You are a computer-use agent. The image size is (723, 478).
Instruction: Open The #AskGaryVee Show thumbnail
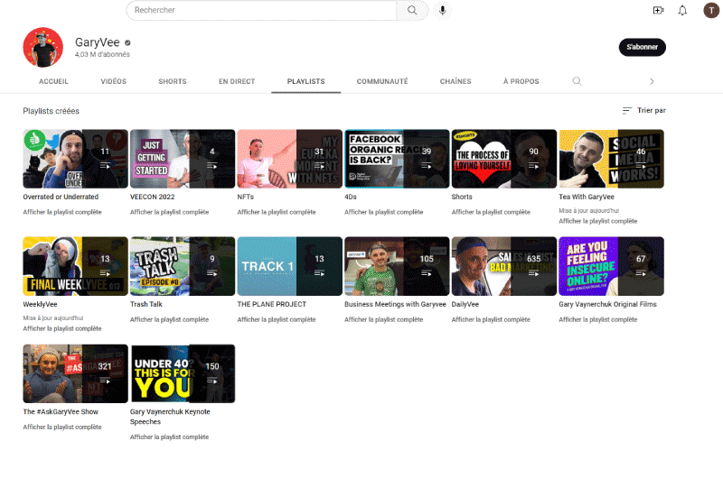(x=76, y=373)
